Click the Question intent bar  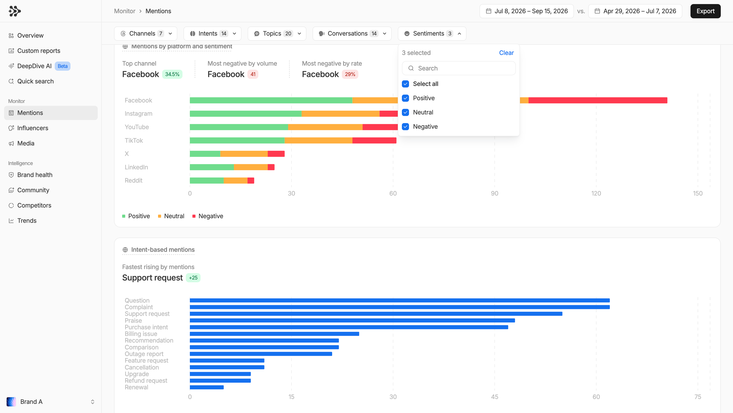pos(400,300)
